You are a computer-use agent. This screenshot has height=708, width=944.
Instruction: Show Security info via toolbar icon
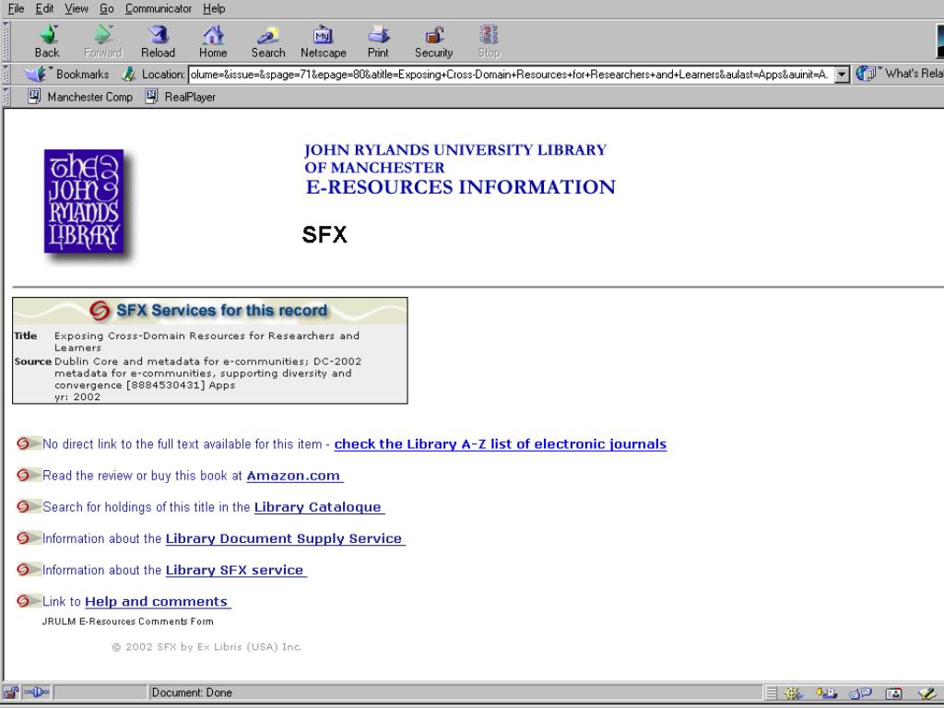(433, 41)
